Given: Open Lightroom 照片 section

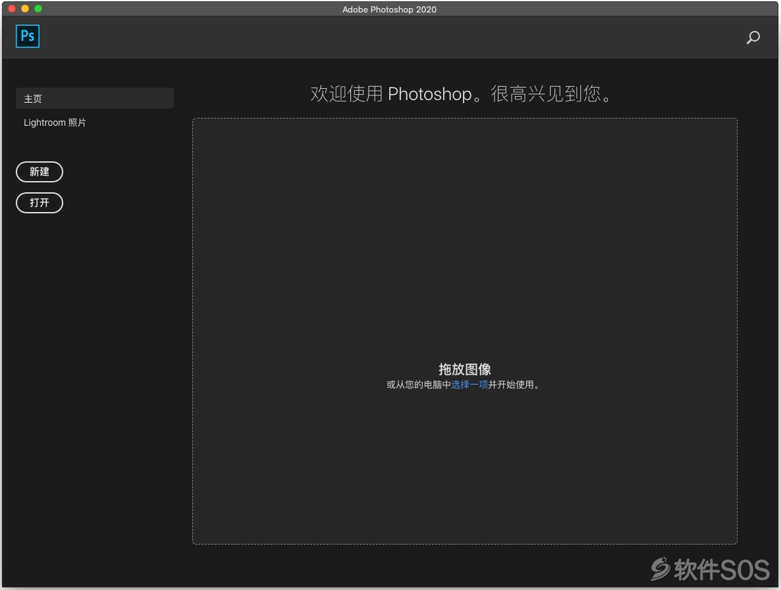Looking at the screenshot, I should pos(55,122).
